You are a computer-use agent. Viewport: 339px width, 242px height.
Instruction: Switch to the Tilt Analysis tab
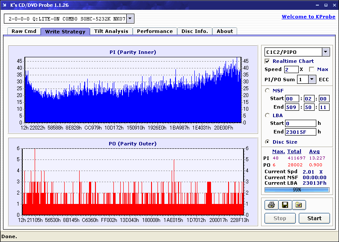click(111, 31)
